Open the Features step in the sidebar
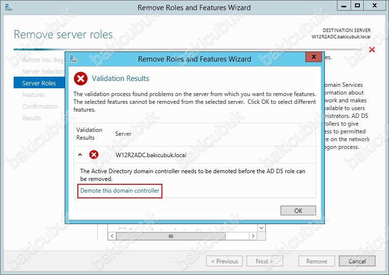The height and width of the screenshot is (275, 389). coord(34,95)
